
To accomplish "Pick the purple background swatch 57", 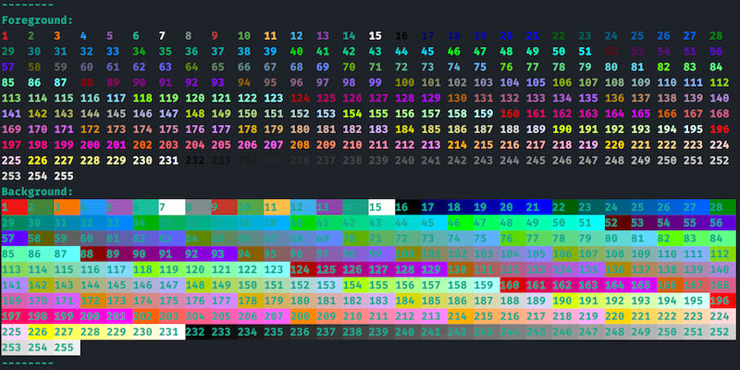I will (x=14, y=239).
